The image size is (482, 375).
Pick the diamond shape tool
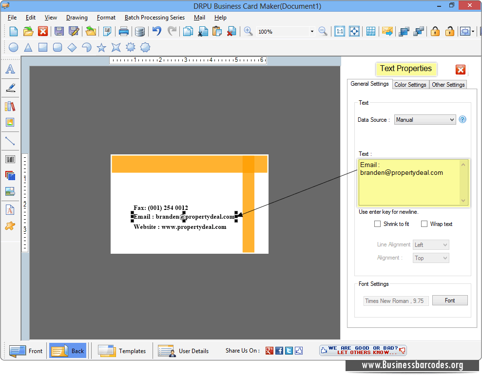(x=72, y=47)
